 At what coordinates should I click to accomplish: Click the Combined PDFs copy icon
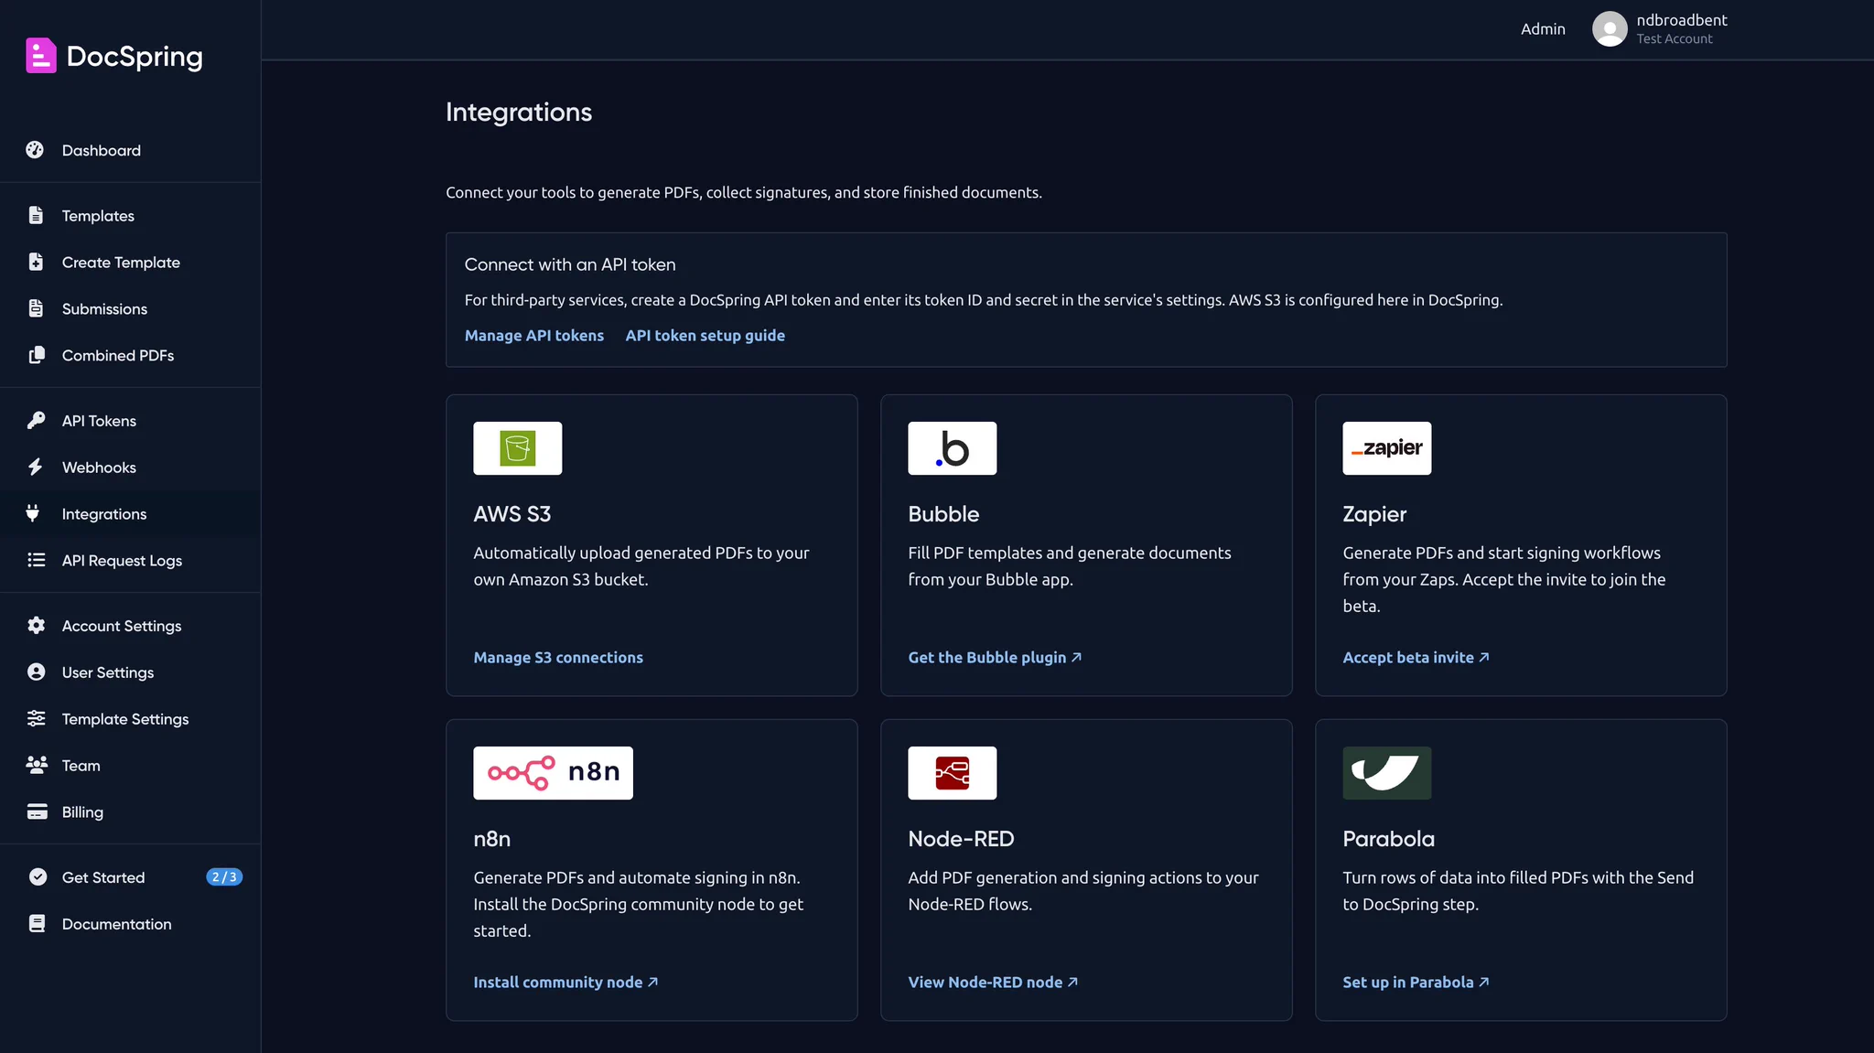click(36, 355)
